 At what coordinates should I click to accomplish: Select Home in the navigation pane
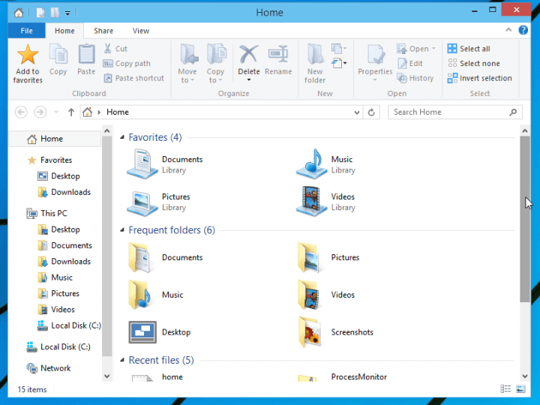point(55,139)
